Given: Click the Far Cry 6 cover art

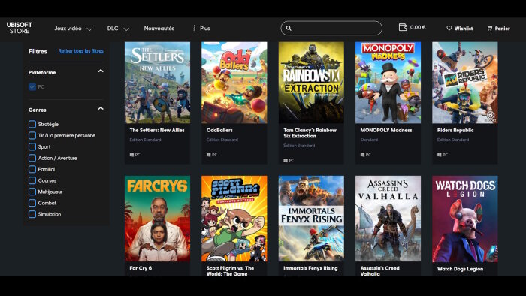Looking at the screenshot, I should click(157, 219).
